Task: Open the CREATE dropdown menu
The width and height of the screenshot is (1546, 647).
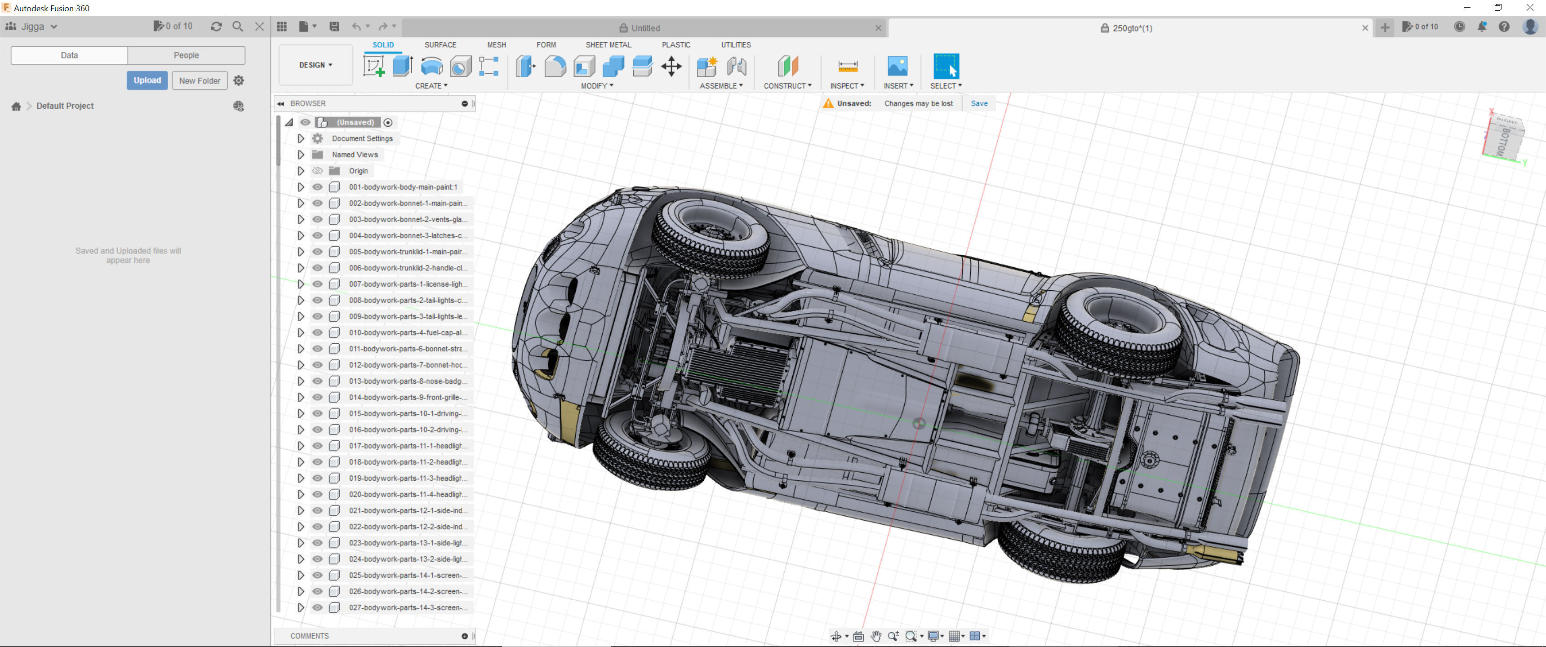Action: tap(431, 86)
